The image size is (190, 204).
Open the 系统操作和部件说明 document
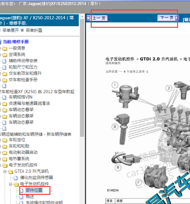[x=44, y=202]
